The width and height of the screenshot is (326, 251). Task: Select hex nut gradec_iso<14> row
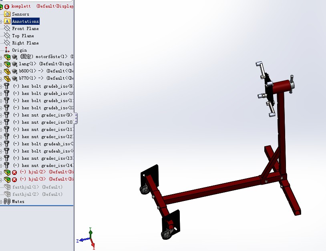[43, 165]
